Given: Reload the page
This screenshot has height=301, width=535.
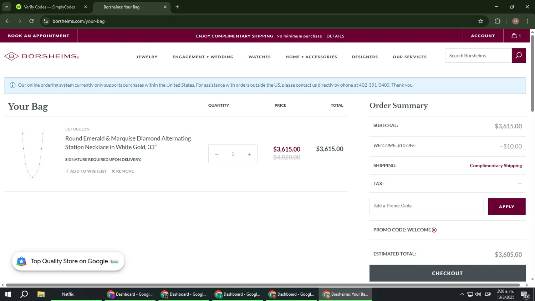Looking at the screenshot, I should pos(31,21).
